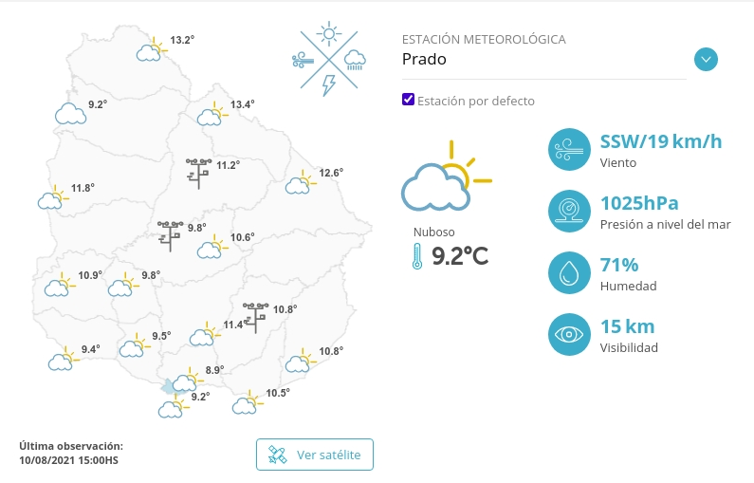Click the wind station icon near 11.2°
This screenshot has width=754, height=483.
[x=199, y=172]
